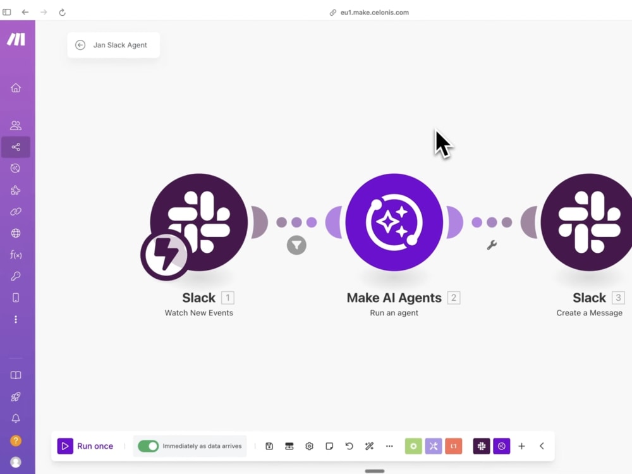Screen dimensions: 632x474
Task: Click the Run once button
Action: pos(85,446)
